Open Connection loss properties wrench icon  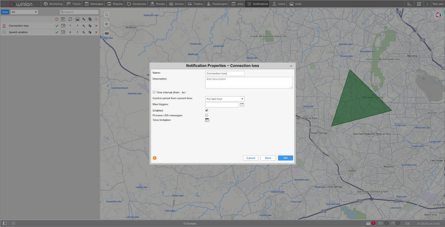pyautogui.click(x=83, y=26)
